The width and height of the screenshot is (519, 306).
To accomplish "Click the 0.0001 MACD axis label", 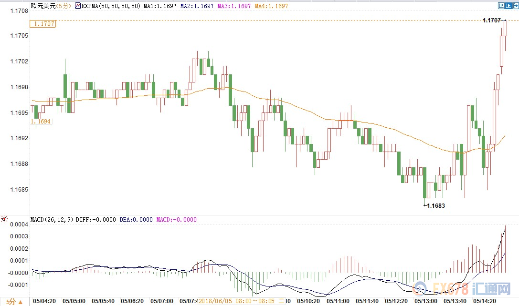I will [19, 260].
